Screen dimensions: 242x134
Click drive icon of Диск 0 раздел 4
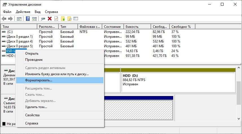coord(4,41)
